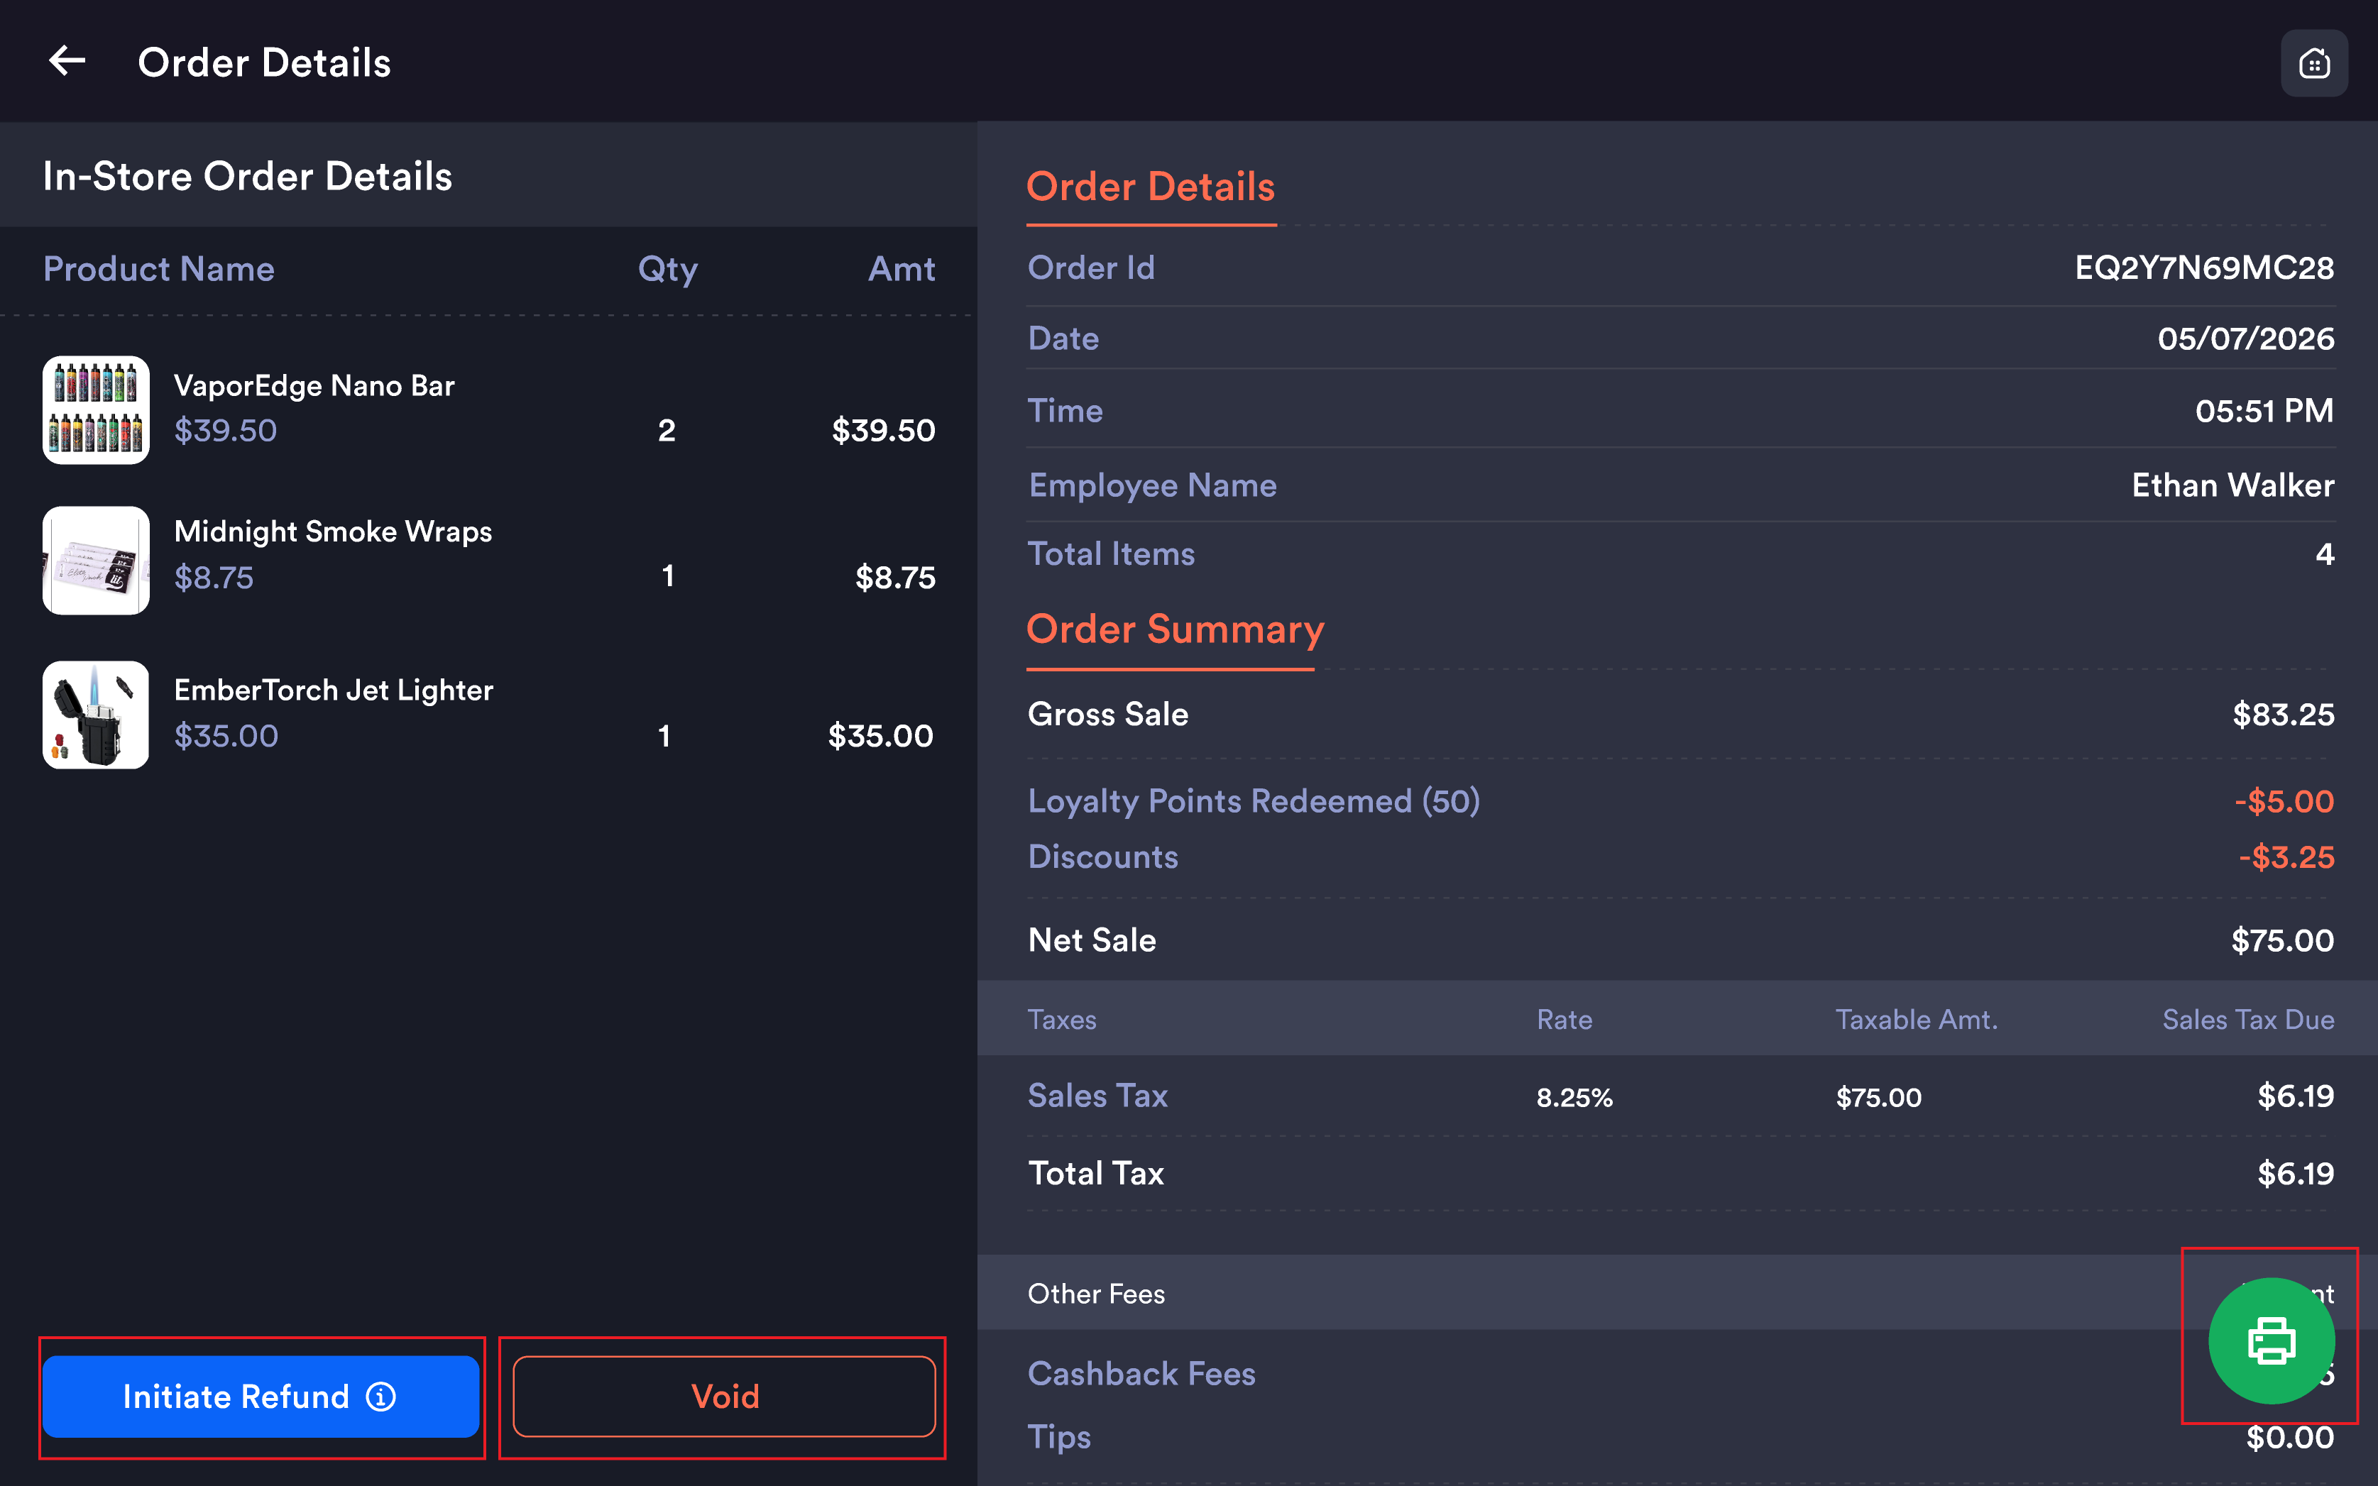This screenshot has height=1486, width=2378.
Task: Click EmberTorch Jet Lighter product name
Action: coord(333,690)
